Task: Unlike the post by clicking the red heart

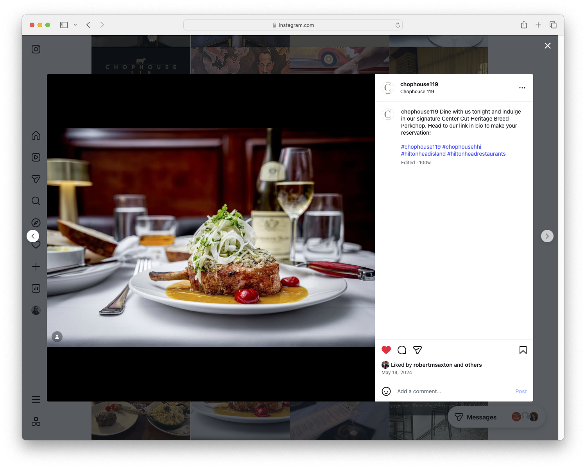Action: pos(386,350)
